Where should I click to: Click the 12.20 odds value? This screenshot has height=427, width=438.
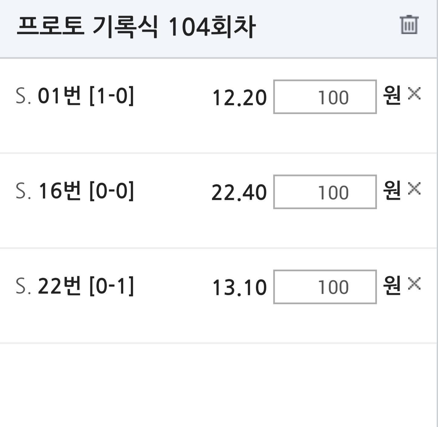pos(239,98)
